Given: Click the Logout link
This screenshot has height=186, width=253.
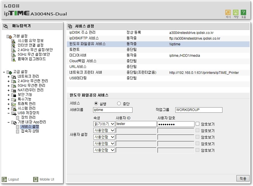Looking at the screenshot, I should pos(13,179).
